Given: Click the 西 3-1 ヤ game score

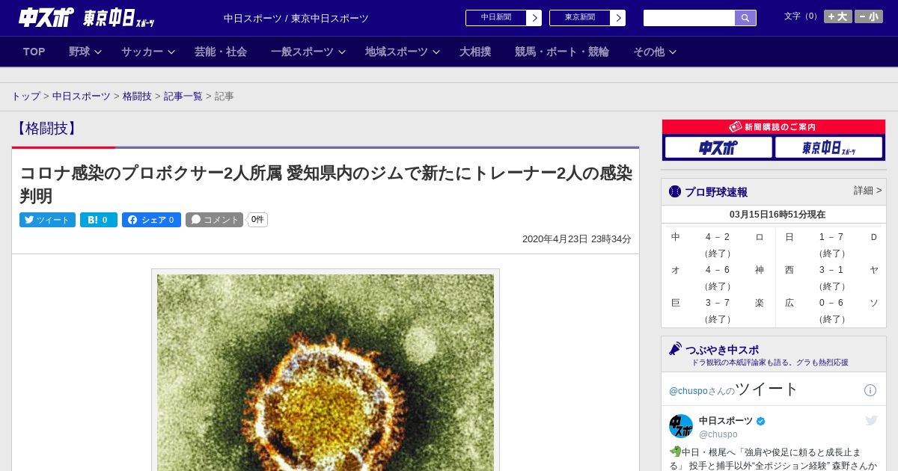Looking at the screenshot, I should click(831, 270).
